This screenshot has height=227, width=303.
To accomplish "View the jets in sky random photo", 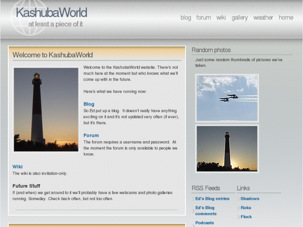I will tap(227, 98).
